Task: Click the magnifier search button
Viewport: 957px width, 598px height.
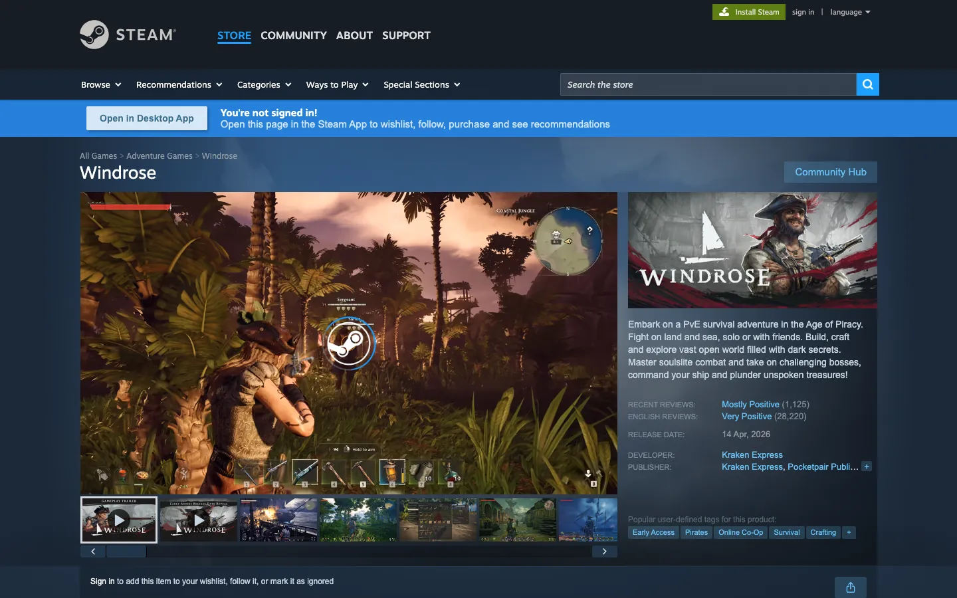Action: pos(867,84)
